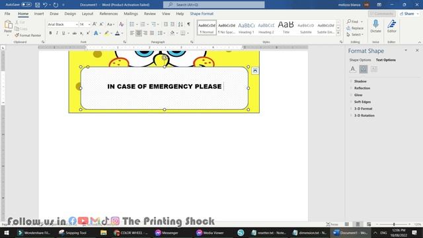This screenshot has width=423, height=238.
Task: Click the Bold formatting icon
Action: click(50, 33)
